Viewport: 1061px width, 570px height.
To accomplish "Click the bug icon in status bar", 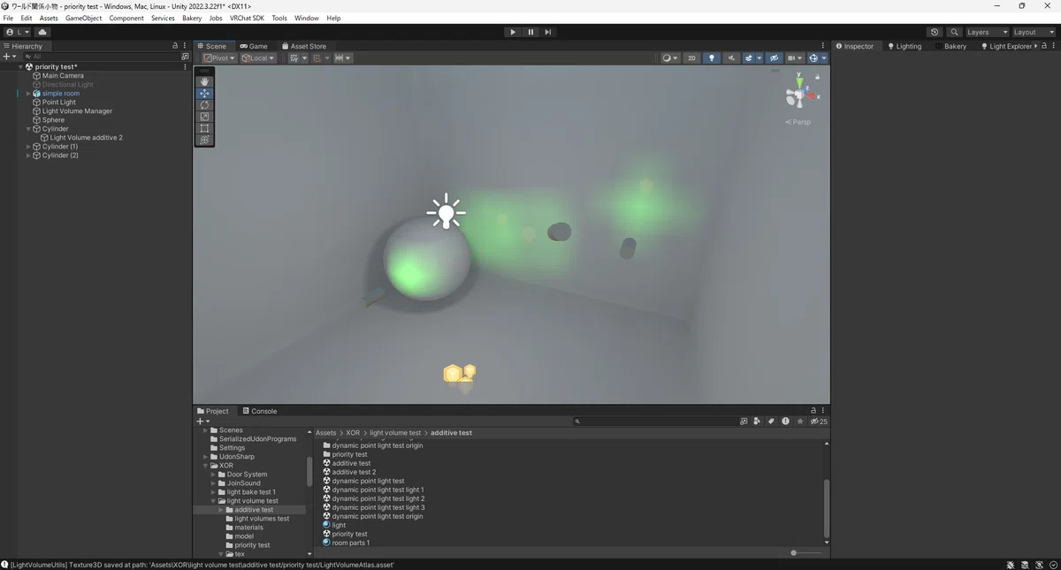I will 1011,565.
